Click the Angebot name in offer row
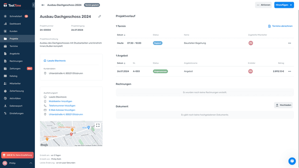 [189, 71]
